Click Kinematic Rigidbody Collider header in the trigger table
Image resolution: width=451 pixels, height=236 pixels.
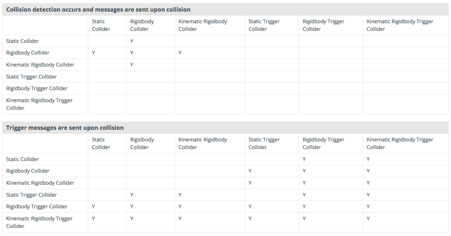click(203, 143)
